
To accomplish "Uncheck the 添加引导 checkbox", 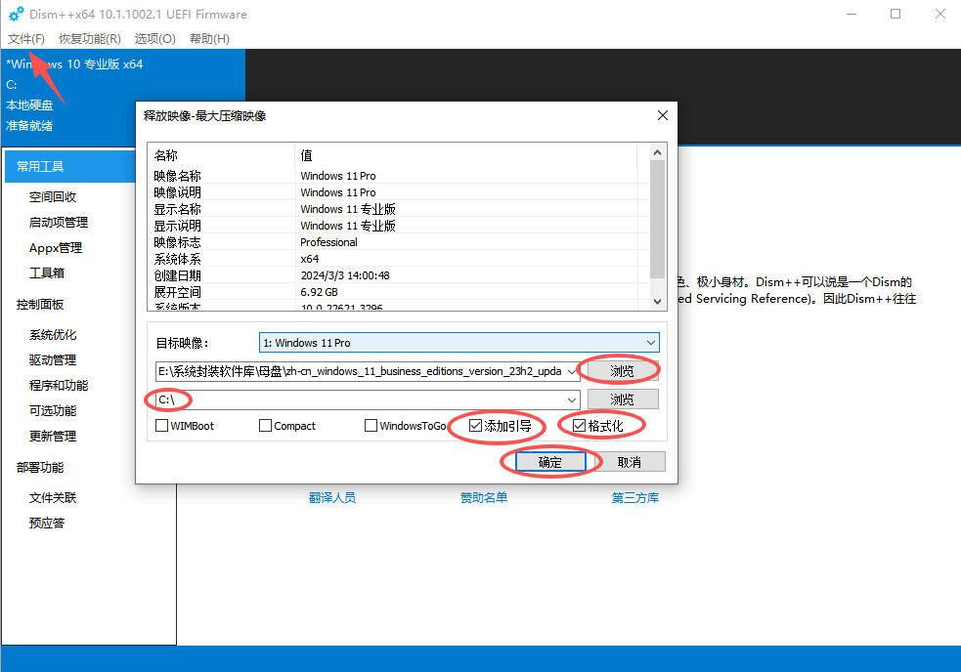I will pyautogui.click(x=476, y=426).
